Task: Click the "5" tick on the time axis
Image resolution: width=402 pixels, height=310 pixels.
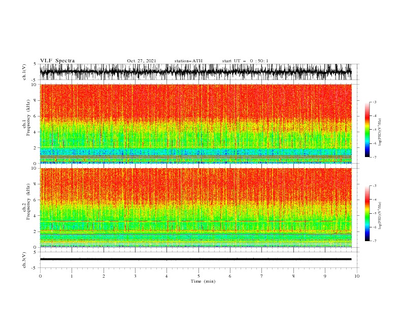Action: pos(198,276)
